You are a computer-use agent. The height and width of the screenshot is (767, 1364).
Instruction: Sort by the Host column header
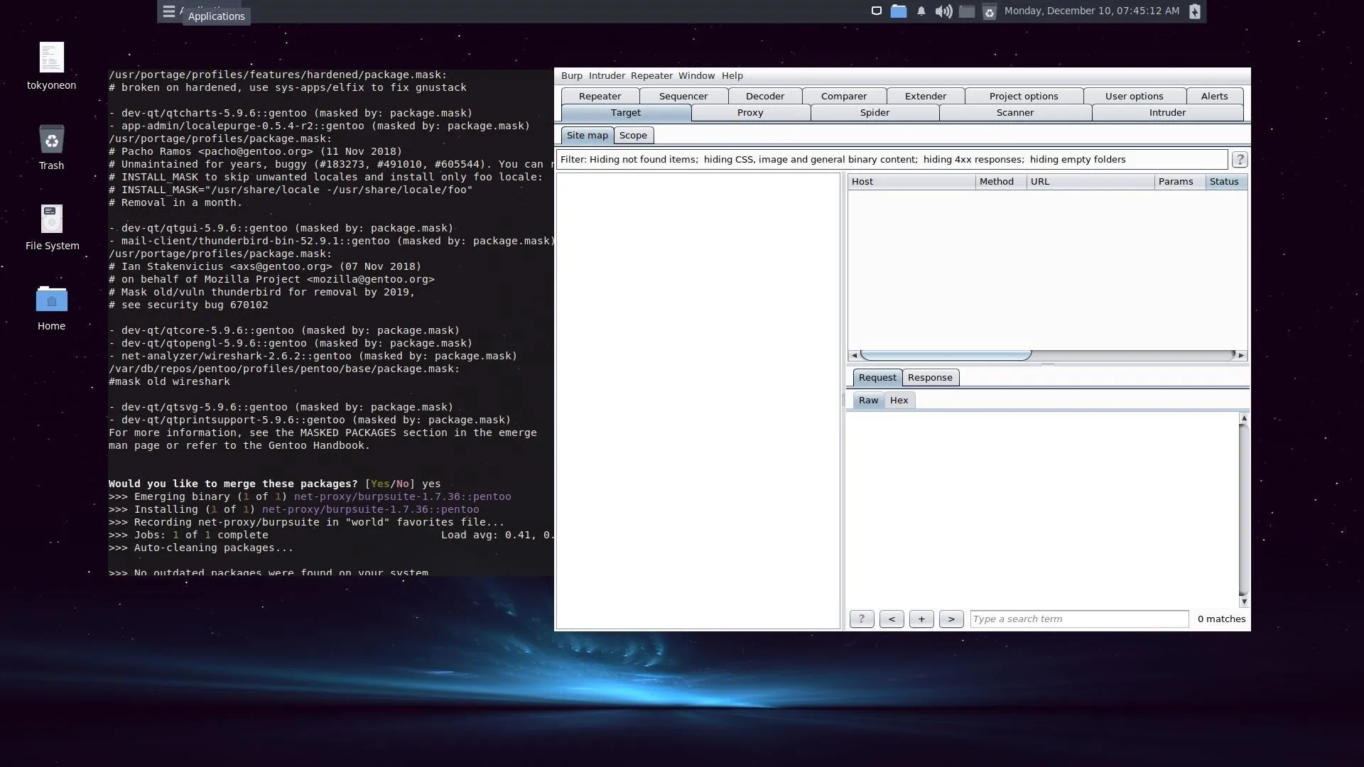pos(911,182)
